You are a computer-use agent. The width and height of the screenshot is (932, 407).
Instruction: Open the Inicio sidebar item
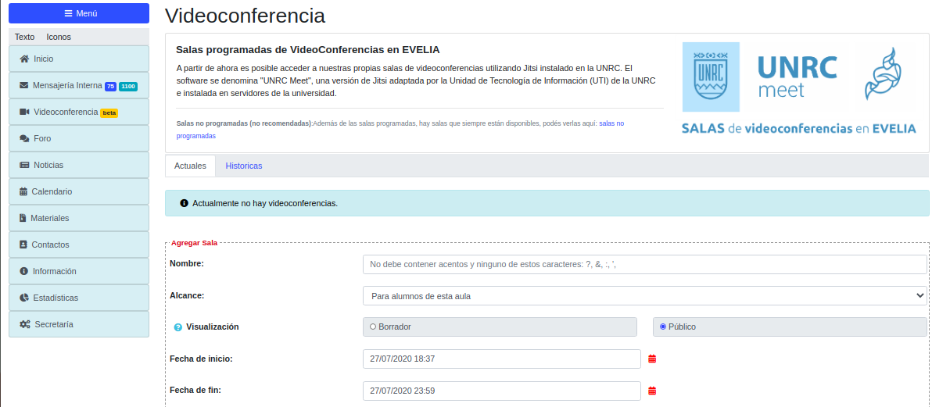pyautogui.click(x=79, y=59)
